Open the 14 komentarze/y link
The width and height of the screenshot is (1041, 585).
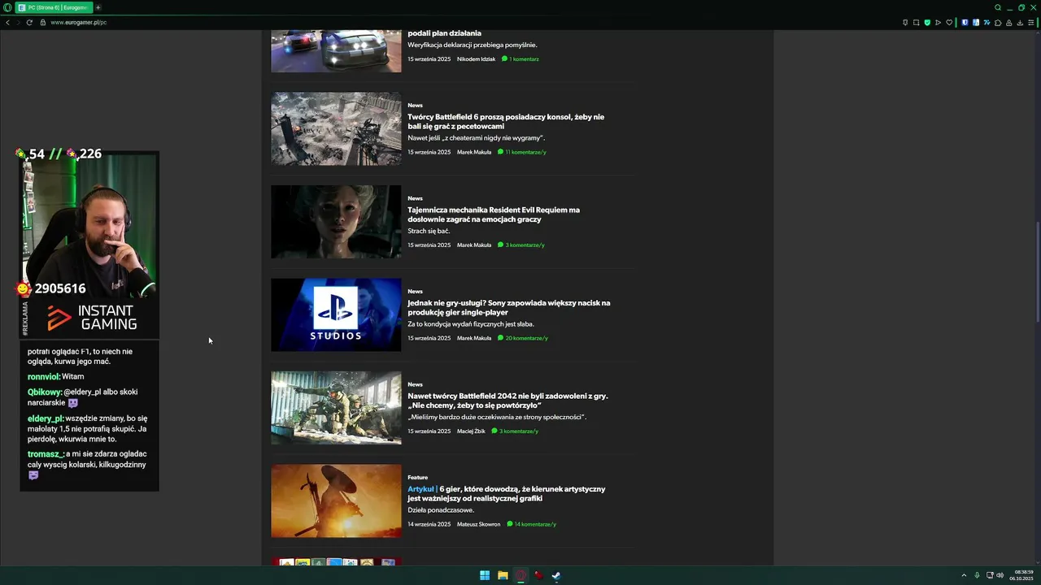(532, 524)
